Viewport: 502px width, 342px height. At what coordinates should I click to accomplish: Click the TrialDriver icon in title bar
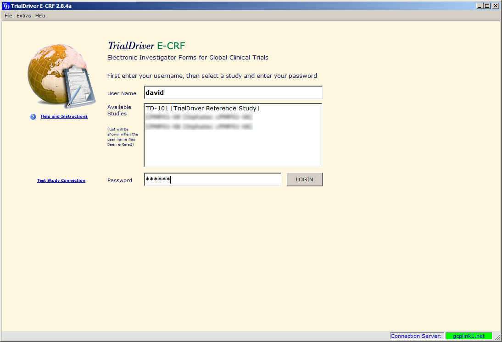point(6,6)
